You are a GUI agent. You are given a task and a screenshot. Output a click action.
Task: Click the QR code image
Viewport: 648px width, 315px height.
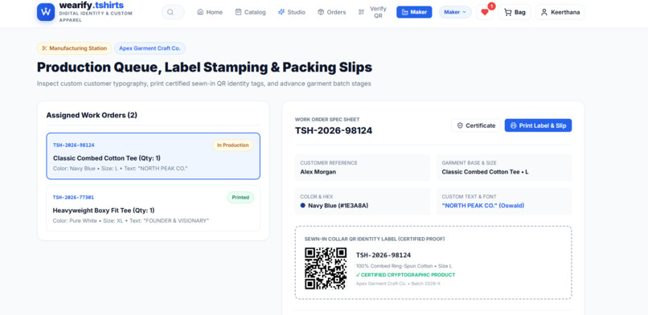pyautogui.click(x=326, y=268)
